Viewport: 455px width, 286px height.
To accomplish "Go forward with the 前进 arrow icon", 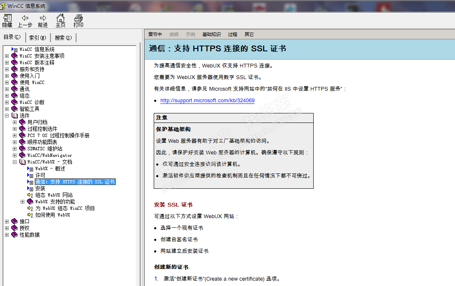I will coord(43,18).
